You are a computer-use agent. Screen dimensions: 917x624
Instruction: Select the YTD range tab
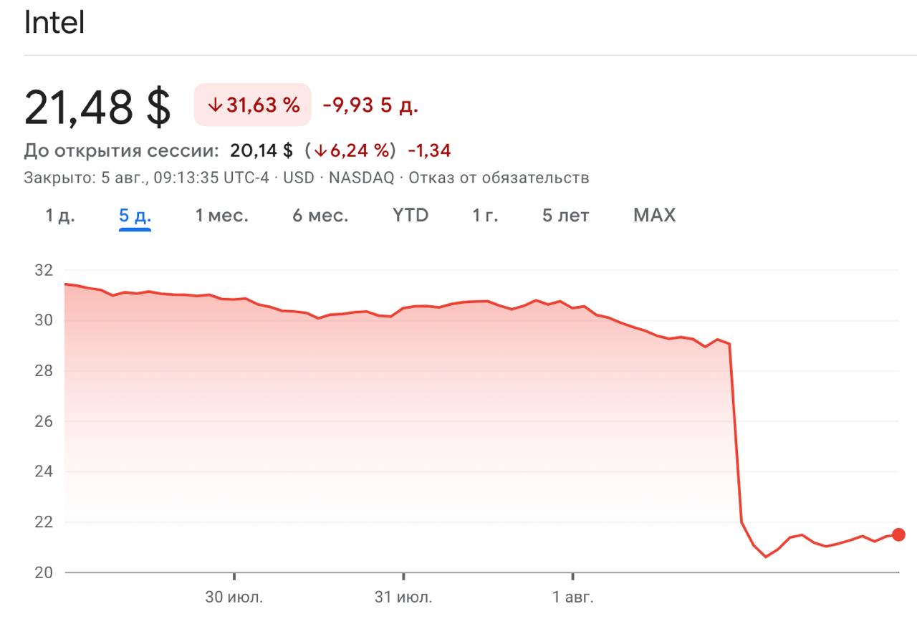click(x=410, y=215)
